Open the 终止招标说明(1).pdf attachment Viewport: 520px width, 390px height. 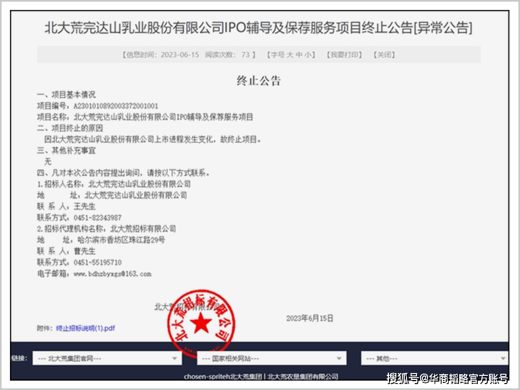[85, 328]
